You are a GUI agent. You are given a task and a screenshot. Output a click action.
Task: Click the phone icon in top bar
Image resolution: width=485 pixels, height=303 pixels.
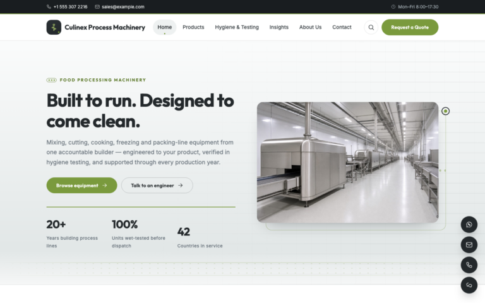(x=49, y=7)
